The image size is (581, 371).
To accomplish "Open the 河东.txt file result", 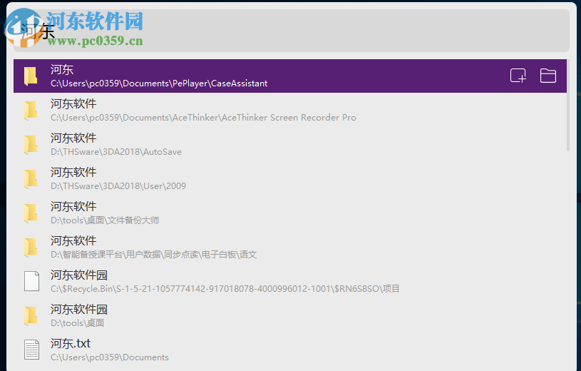I will click(290, 350).
